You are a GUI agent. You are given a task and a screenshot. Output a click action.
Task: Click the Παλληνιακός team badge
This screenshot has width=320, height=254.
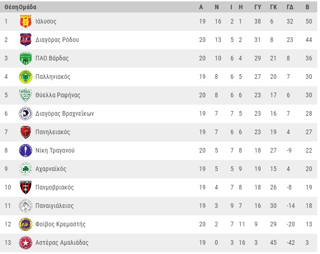[x=25, y=77]
